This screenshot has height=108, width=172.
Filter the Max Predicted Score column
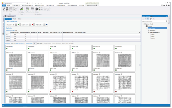click(x=74, y=32)
